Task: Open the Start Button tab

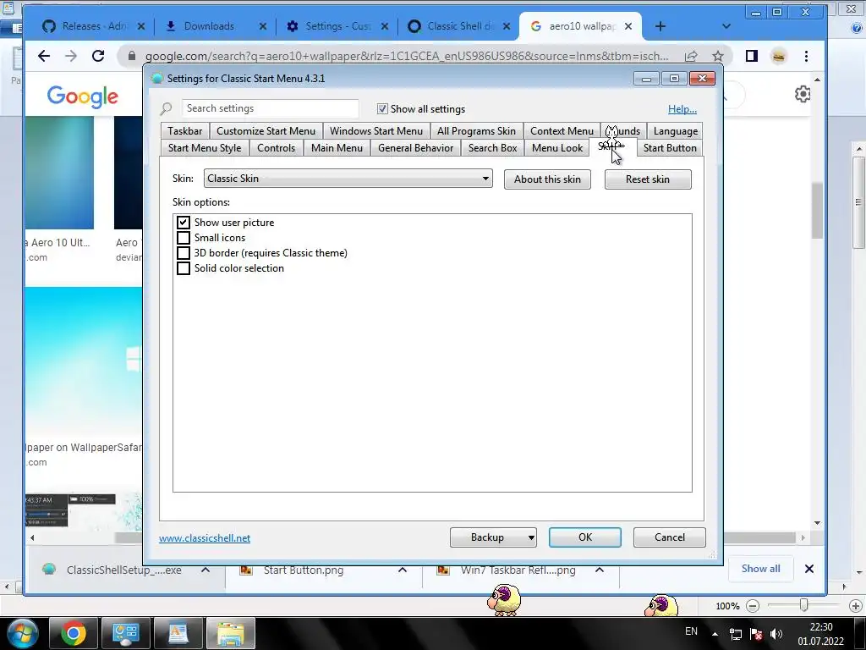Action: click(670, 147)
